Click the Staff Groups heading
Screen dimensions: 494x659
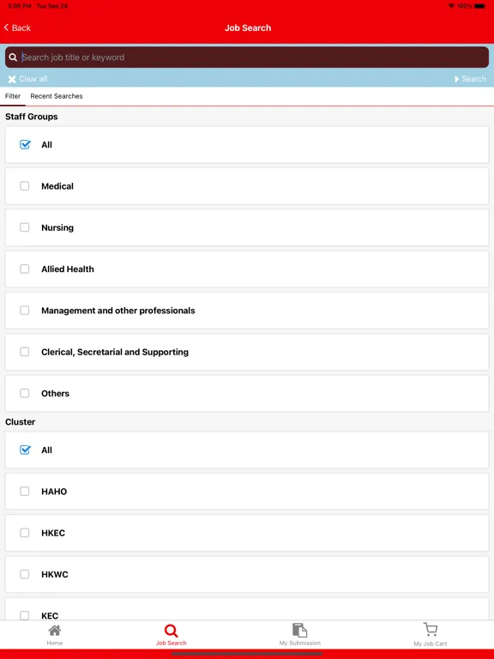pos(32,117)
